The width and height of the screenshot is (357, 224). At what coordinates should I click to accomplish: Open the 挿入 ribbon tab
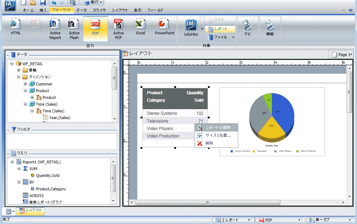coord(43,10)
